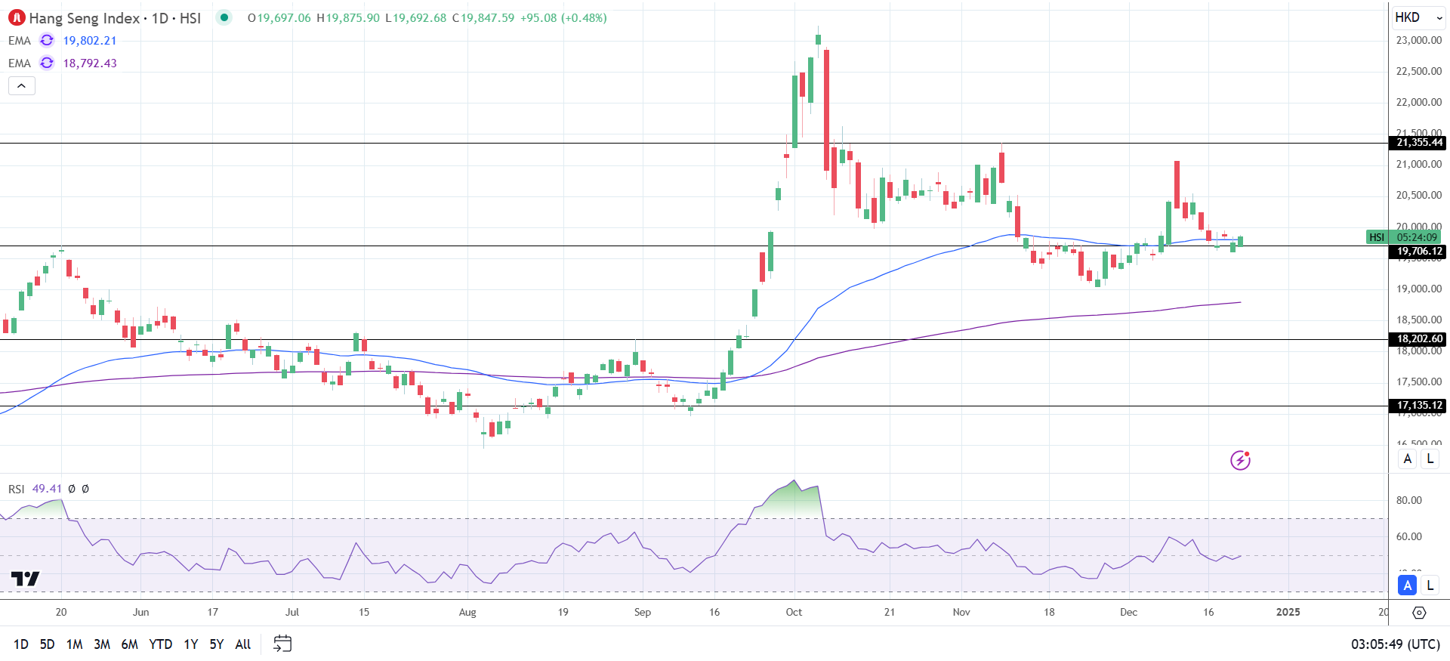This screenshot has height=661, width=1450.
Task: Open the go-to-date calendar icon
Action: pyautogui.click(x=282, y=644)
